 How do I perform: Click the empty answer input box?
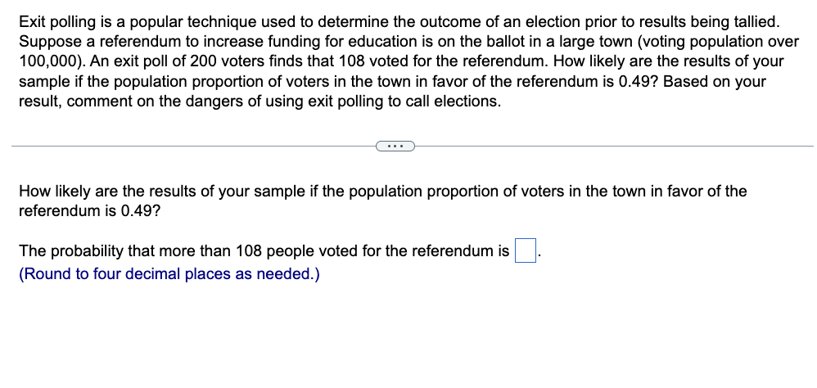tap(526, 250)
